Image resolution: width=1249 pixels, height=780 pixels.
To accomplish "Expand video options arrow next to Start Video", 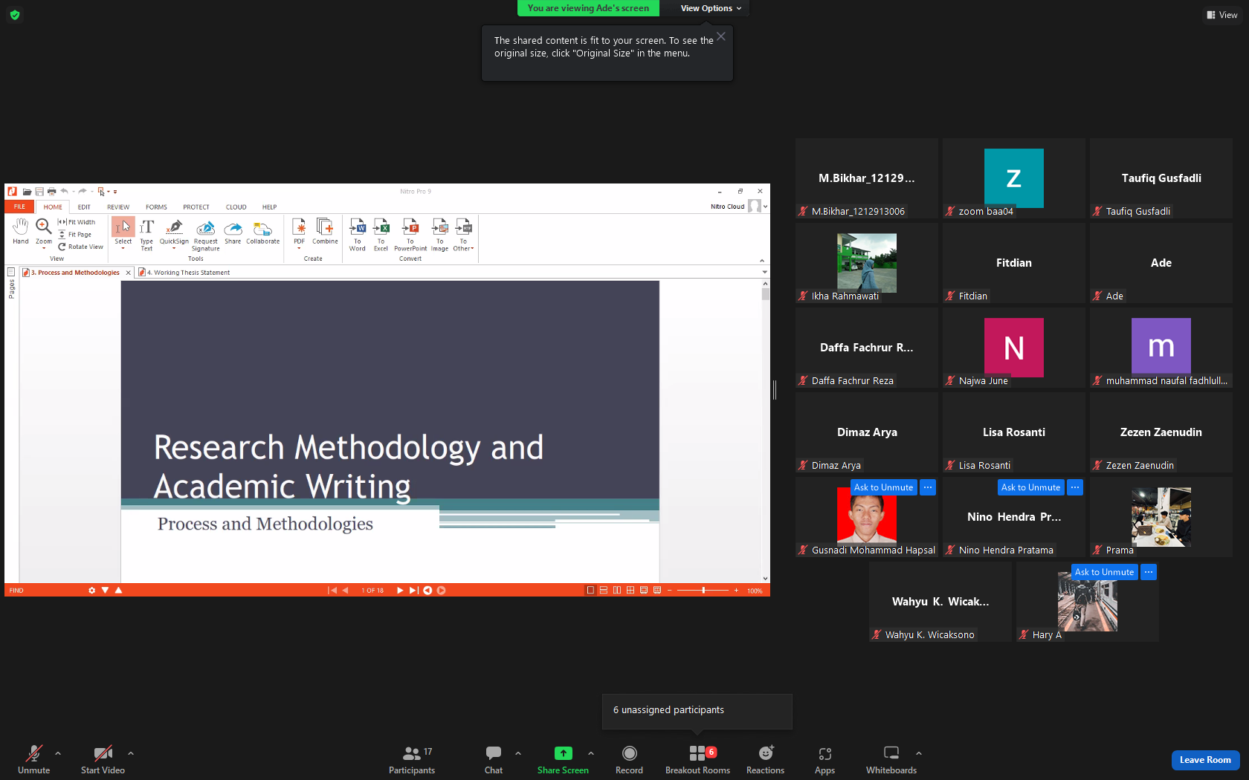I will coord(131,753).
